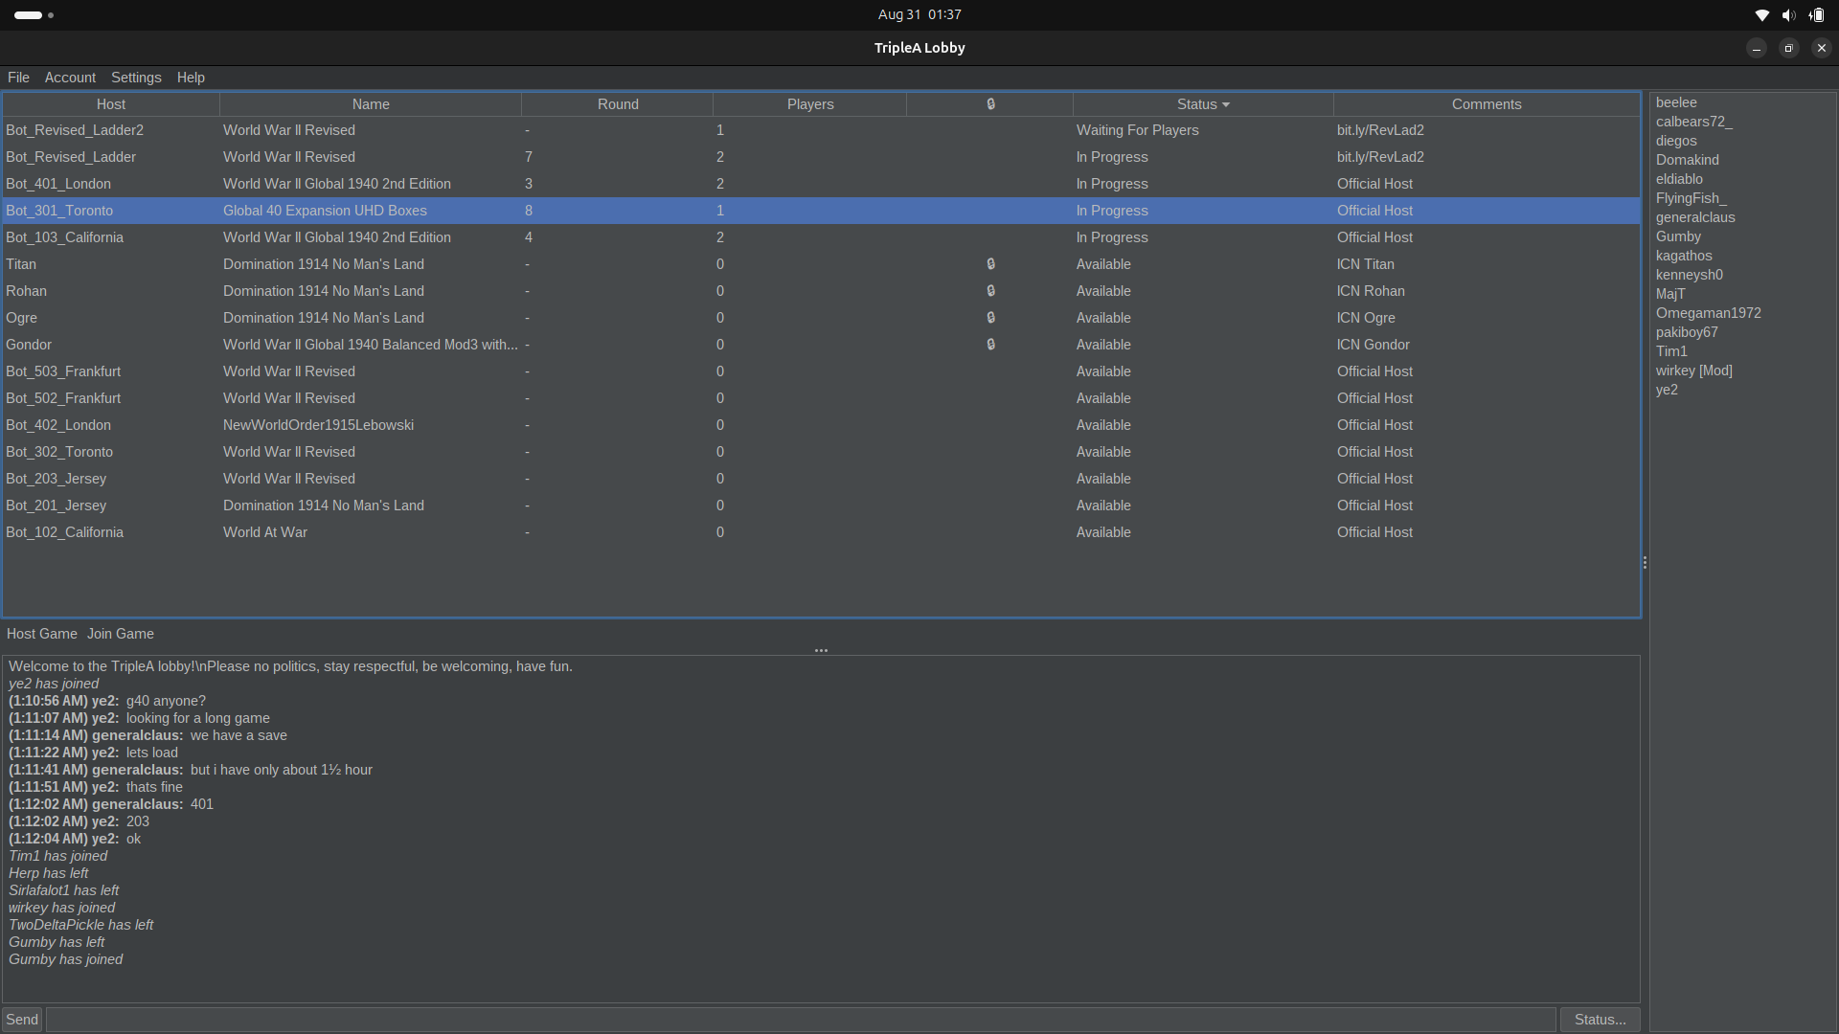Select the Bot_103_California game row
Screen dimensions: 1839x1034
pos(821,237)
